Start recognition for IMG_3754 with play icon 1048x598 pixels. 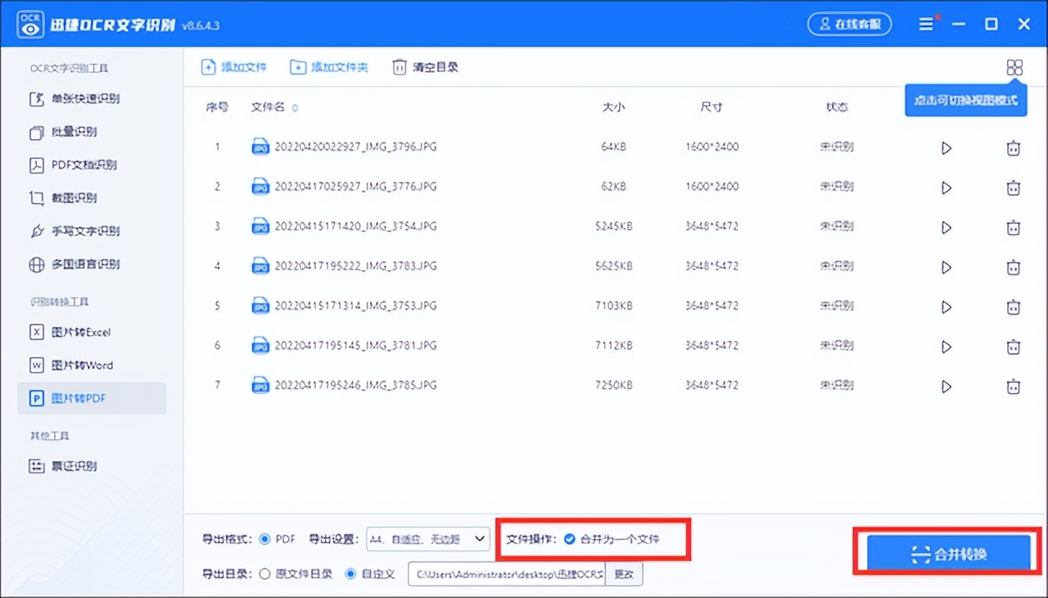pos(946,227)
